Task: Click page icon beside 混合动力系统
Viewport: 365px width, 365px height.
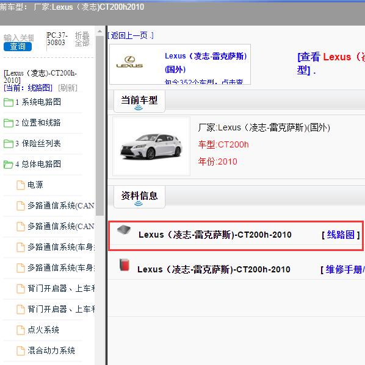Action: point(21,351)
